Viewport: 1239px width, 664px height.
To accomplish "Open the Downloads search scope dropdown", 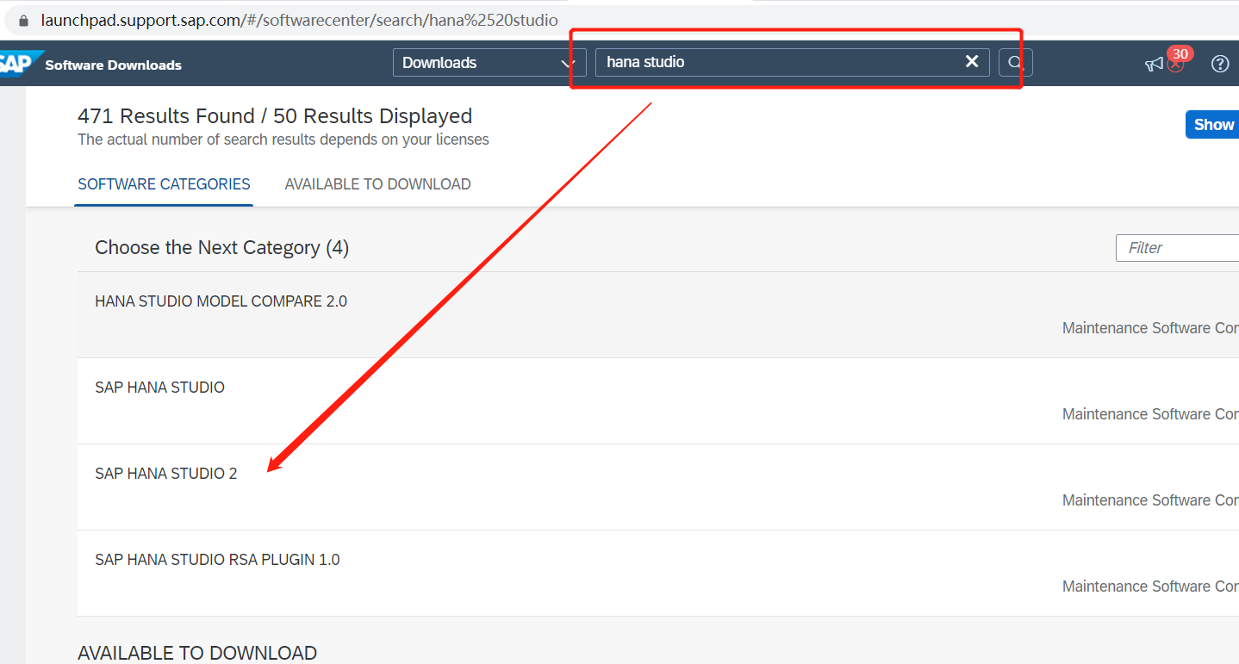I will [489, 63].
